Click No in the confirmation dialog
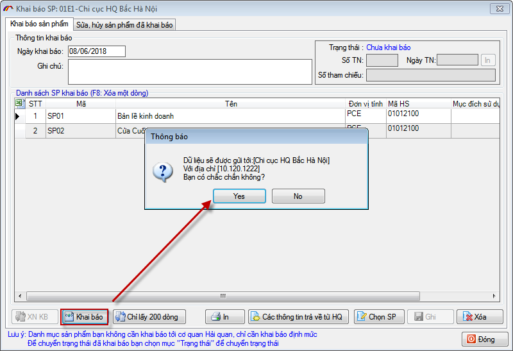The width and height of the screenshot is (513, 351). (298, 196)
